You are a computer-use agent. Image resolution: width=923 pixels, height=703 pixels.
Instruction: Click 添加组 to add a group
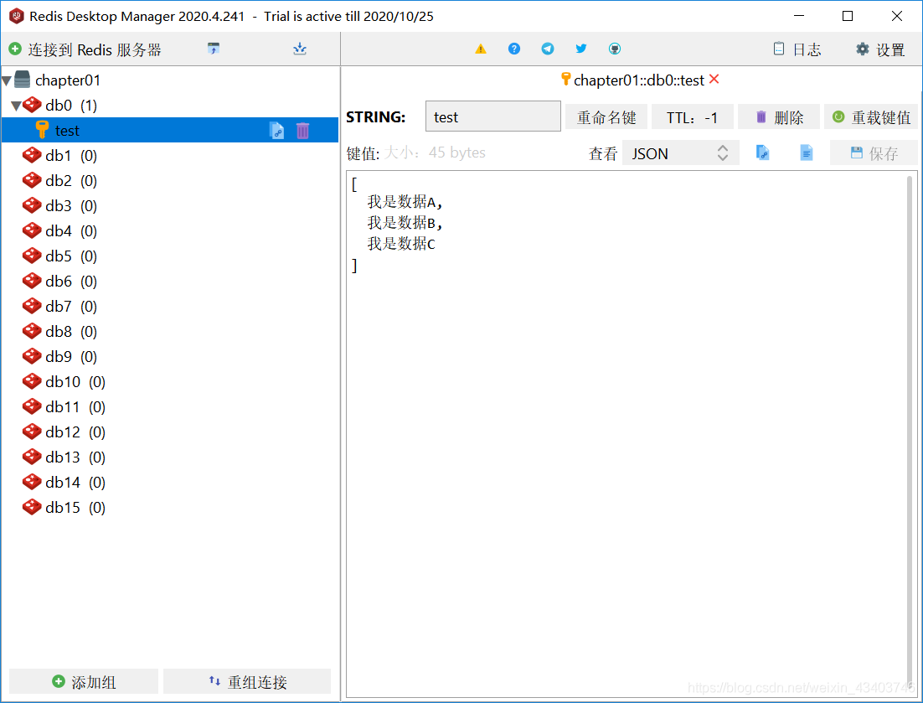coord(83,681)
